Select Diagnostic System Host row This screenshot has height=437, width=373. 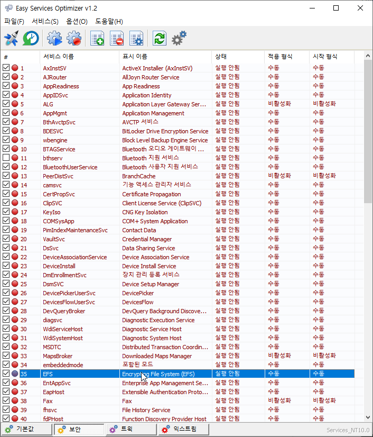tap(178, 338)
